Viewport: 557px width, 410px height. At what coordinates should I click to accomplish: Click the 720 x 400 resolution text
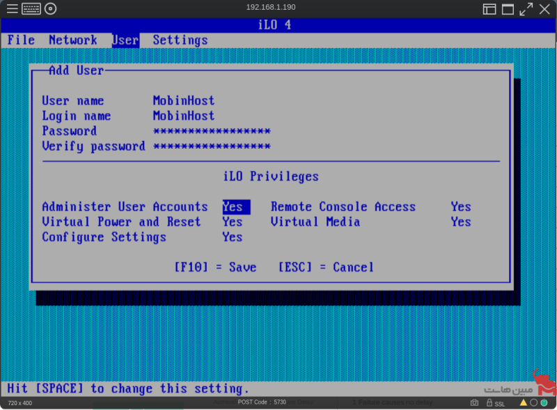coord(20,403)
